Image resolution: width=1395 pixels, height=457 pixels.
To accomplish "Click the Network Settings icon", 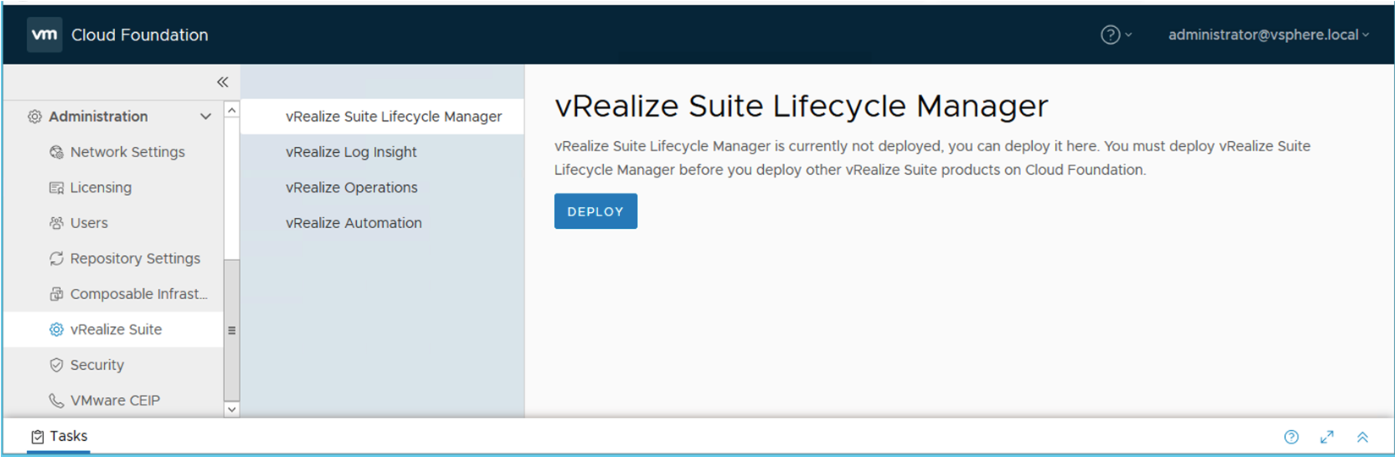I will tap(57, 152).
